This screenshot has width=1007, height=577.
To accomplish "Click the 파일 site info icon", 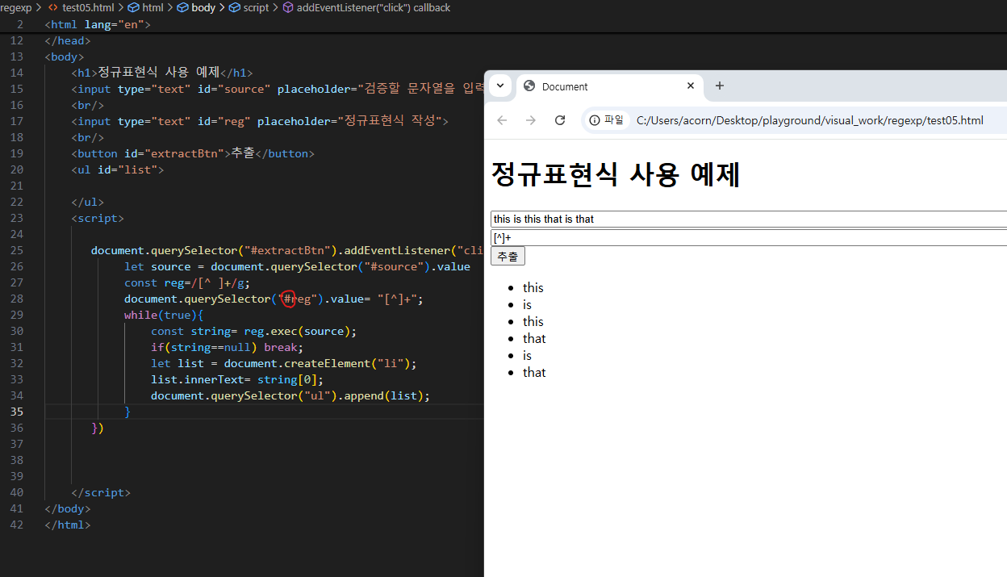I will point(607,120).
